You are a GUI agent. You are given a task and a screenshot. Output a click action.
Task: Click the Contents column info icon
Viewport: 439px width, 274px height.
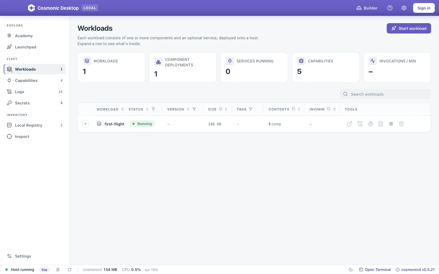pyautogui.click(x=294, y=109)
